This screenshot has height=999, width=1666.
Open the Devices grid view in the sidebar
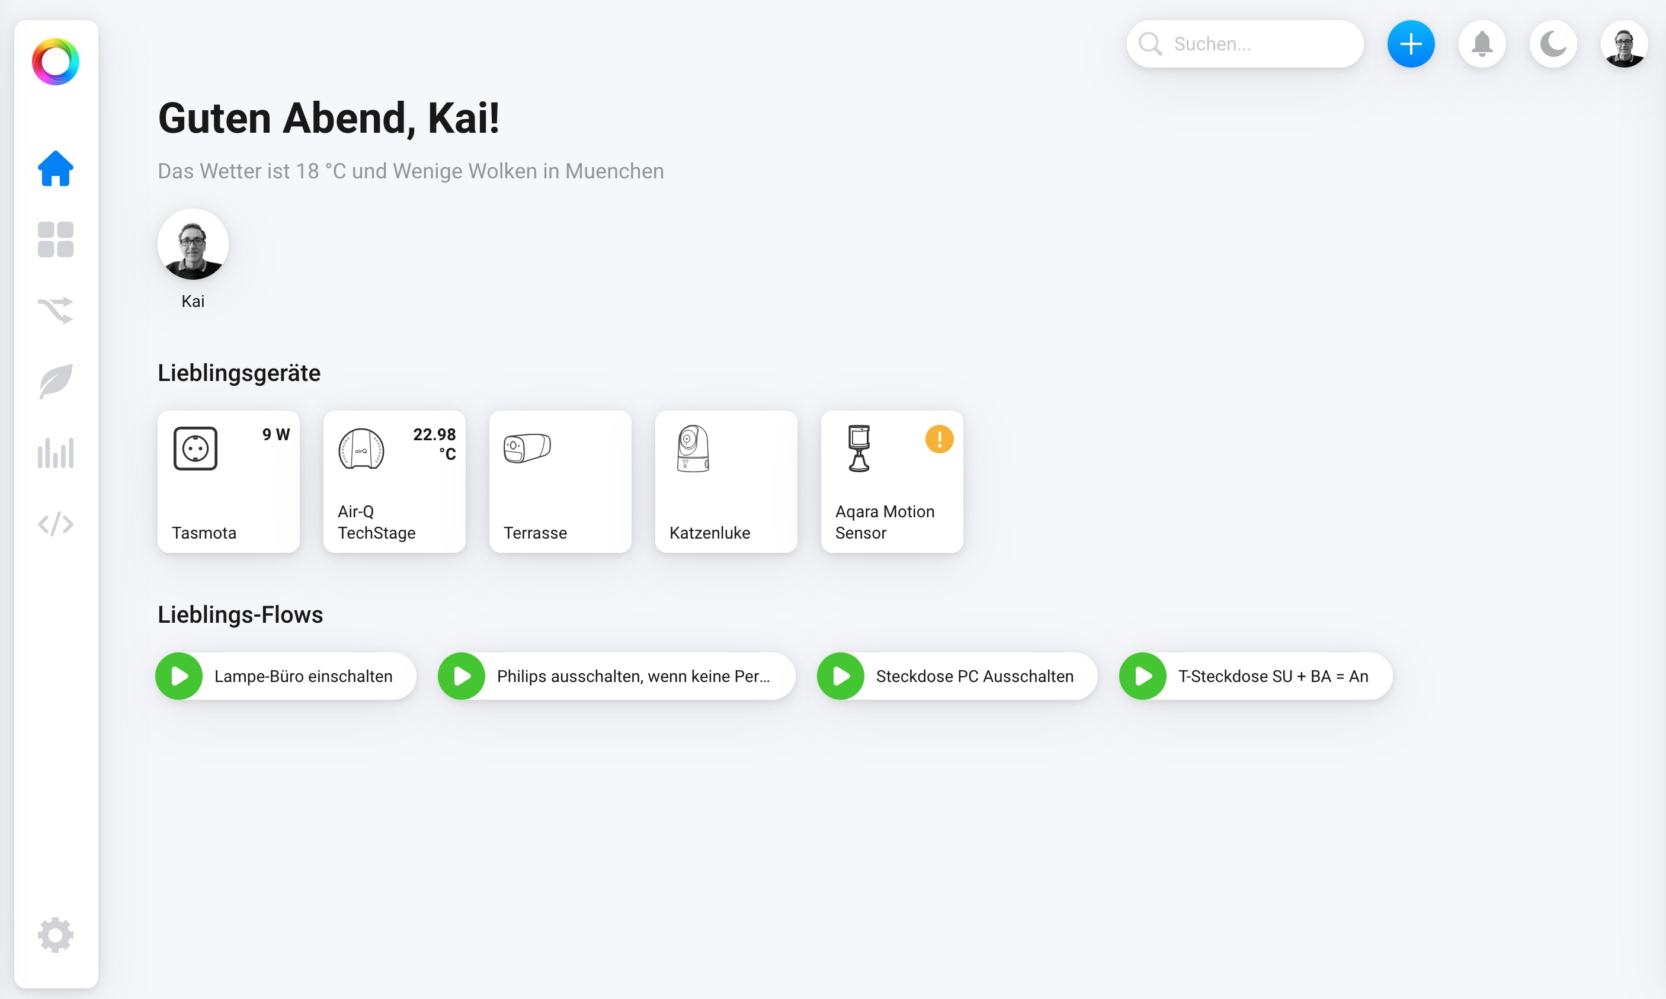point(55,239)
